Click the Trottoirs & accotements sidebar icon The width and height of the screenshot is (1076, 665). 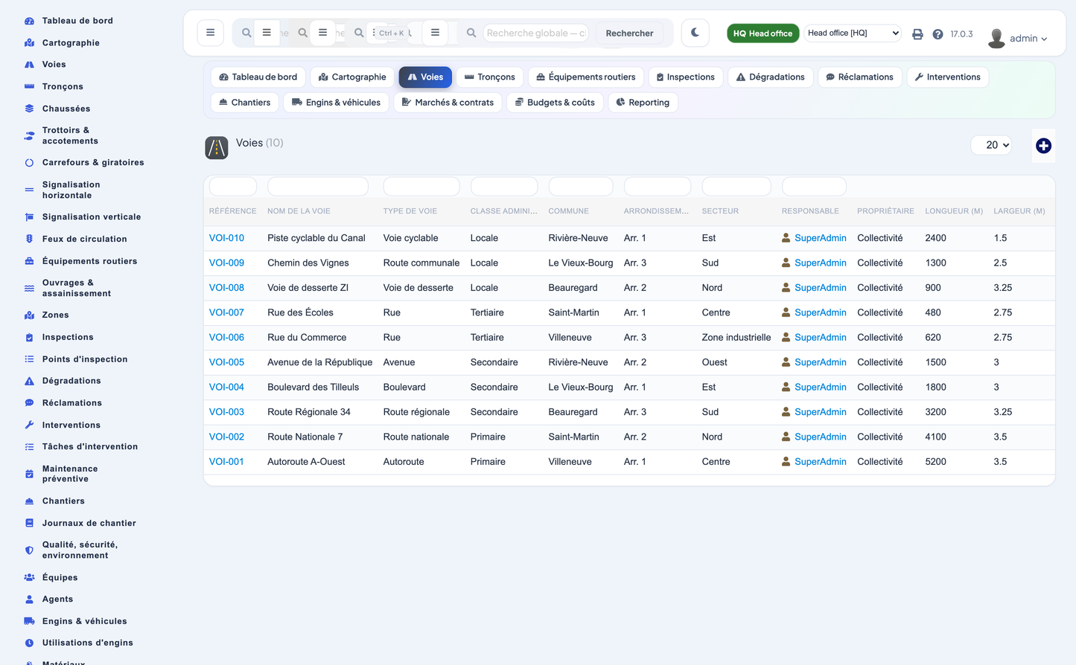(x=29, y=135)
